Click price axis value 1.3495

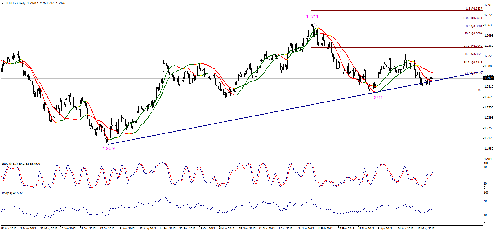click(489, 36)
